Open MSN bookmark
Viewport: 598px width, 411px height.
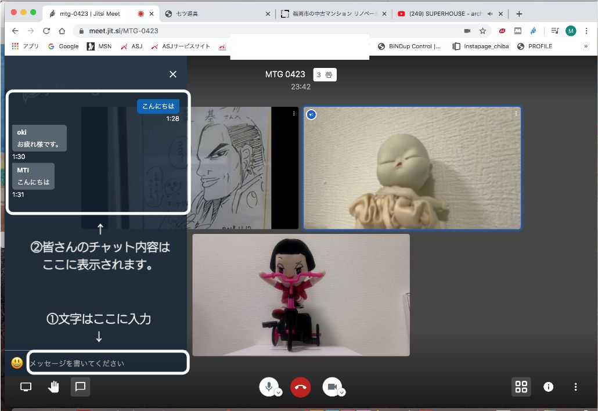pyautogui.click(x=99, y=46)
